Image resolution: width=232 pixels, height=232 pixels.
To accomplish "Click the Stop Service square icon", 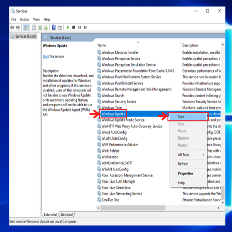I will pos(74,27).
